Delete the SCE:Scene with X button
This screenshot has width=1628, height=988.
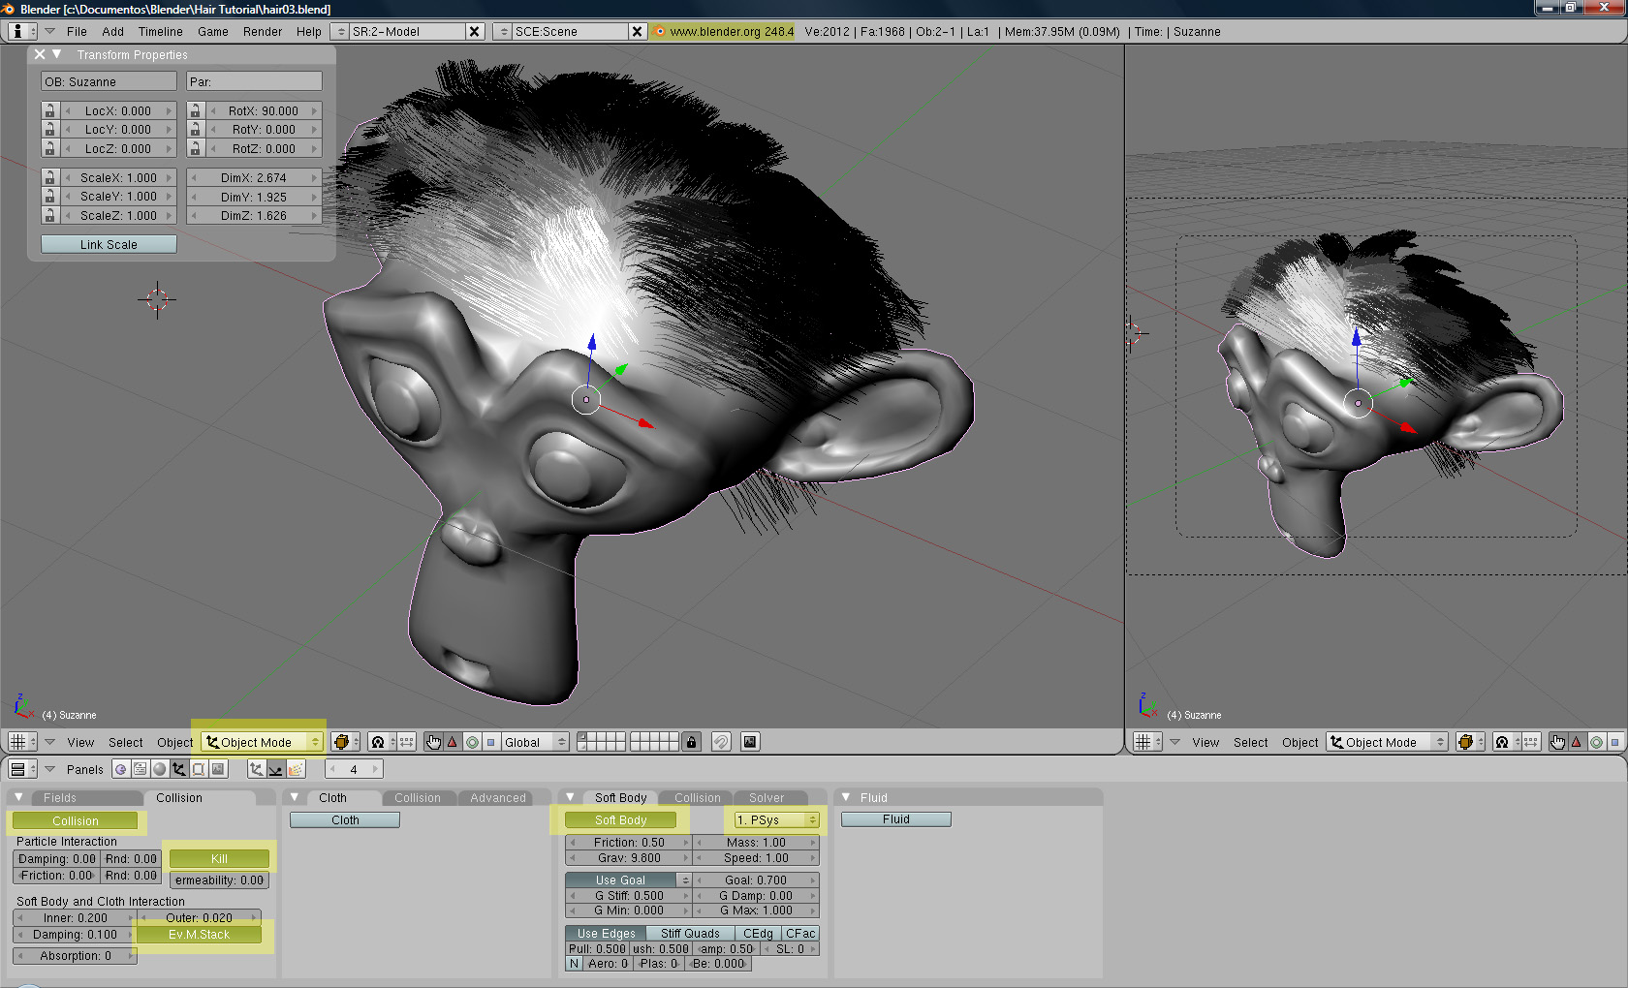point(637,32)
